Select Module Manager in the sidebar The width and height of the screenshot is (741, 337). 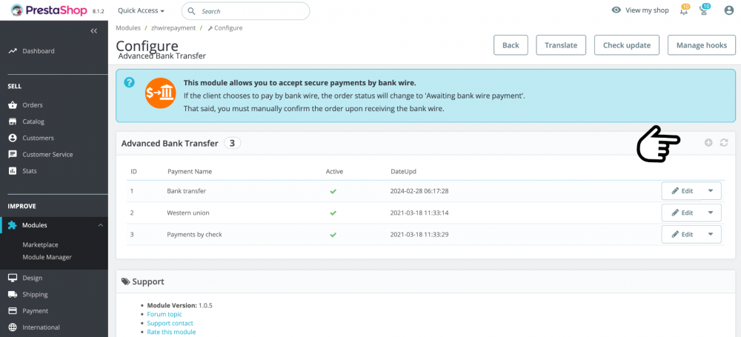(47, 257)
